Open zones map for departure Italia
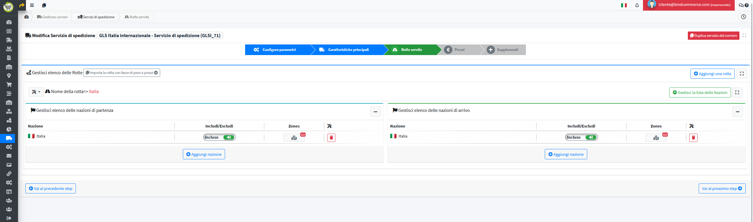The image size is (753, 222). [x=294, y=137]
